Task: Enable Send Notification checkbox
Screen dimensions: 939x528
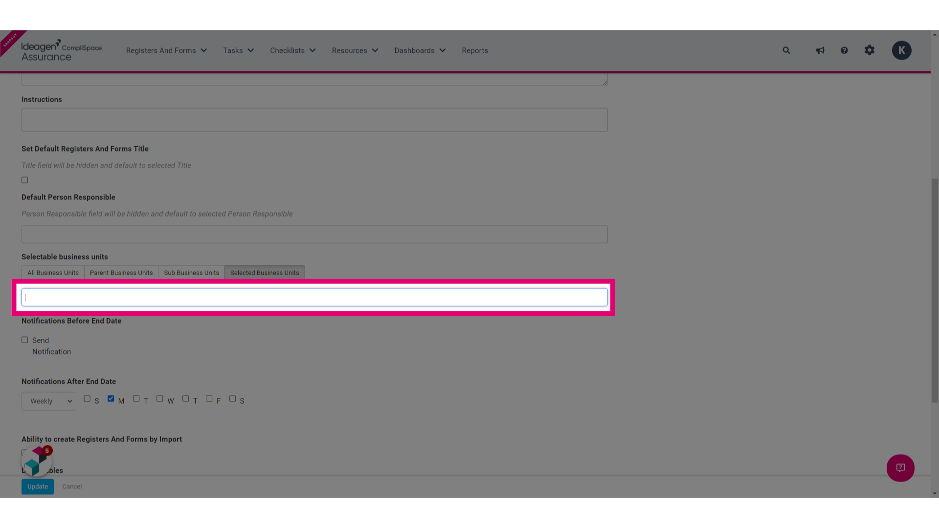Action: click(x=25, y=340)
